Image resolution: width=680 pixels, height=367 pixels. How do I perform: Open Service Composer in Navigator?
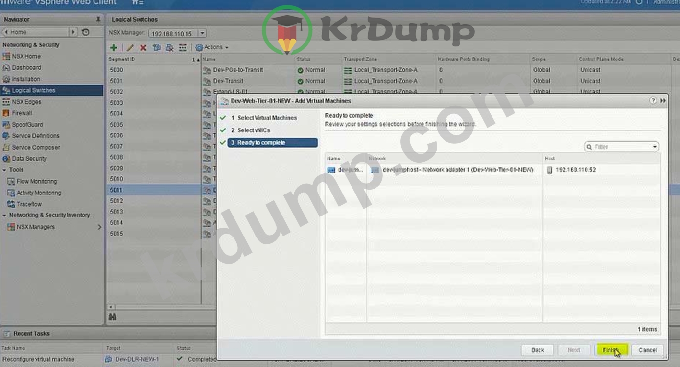click(x=36, y=147)
